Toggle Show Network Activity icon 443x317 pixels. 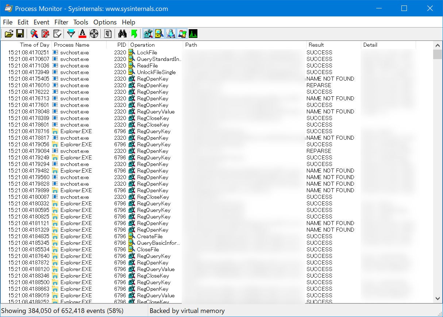170,34
